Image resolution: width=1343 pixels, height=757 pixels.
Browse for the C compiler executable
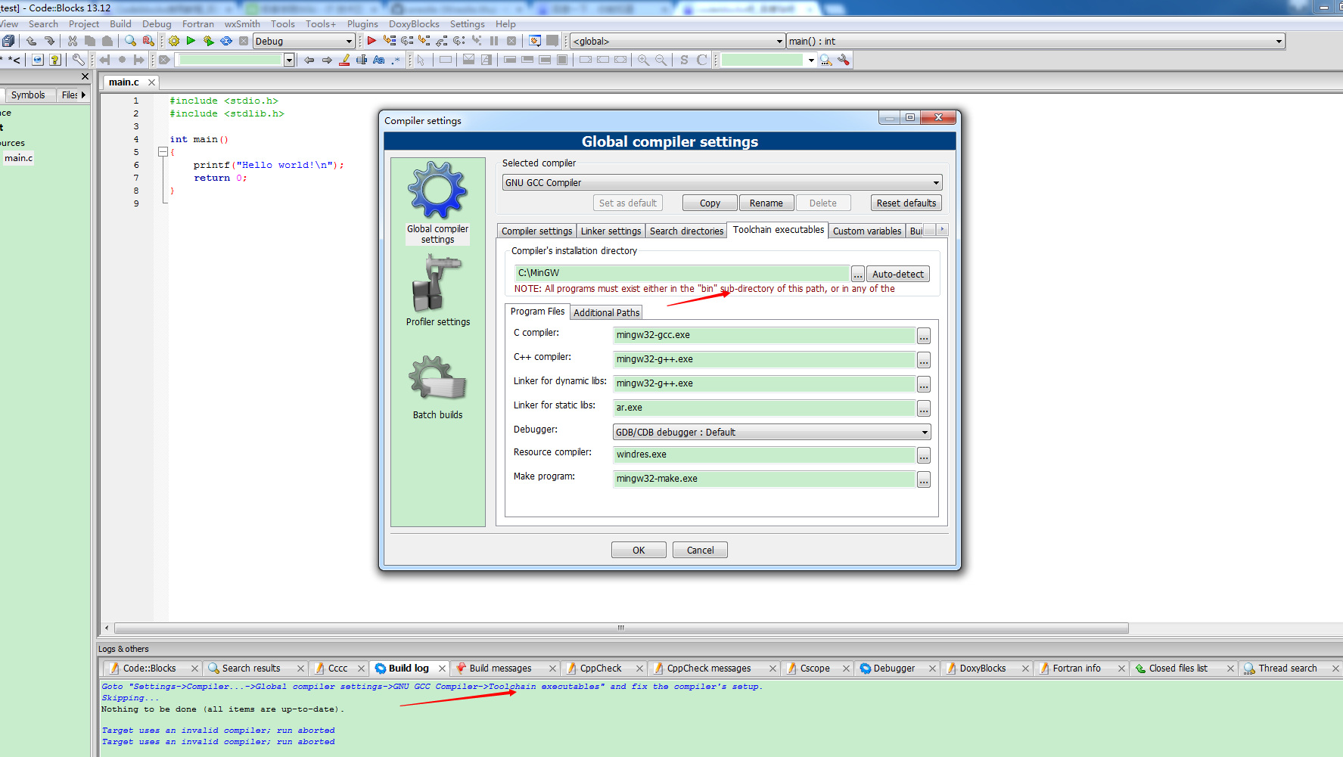[x=924, y=336]
